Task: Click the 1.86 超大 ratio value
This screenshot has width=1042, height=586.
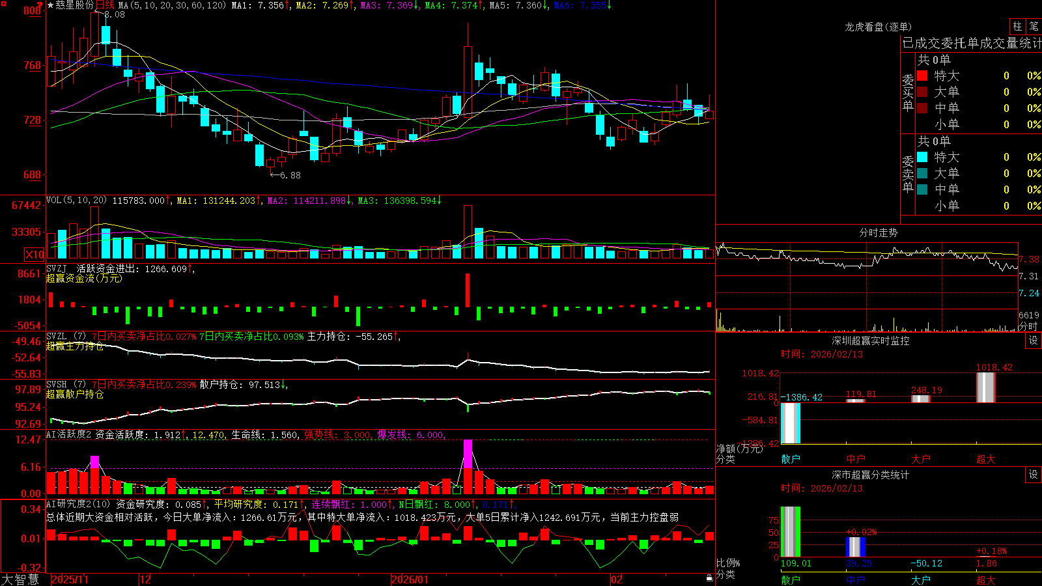Action: coord(987,563)
